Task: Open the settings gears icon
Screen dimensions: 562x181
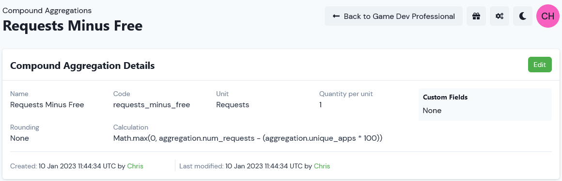Action: pos(500,16)
